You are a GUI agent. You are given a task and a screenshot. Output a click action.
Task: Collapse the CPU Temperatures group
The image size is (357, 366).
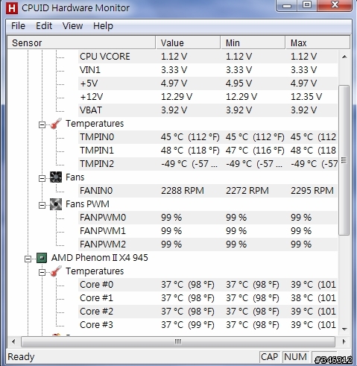(x=42, y=272)
